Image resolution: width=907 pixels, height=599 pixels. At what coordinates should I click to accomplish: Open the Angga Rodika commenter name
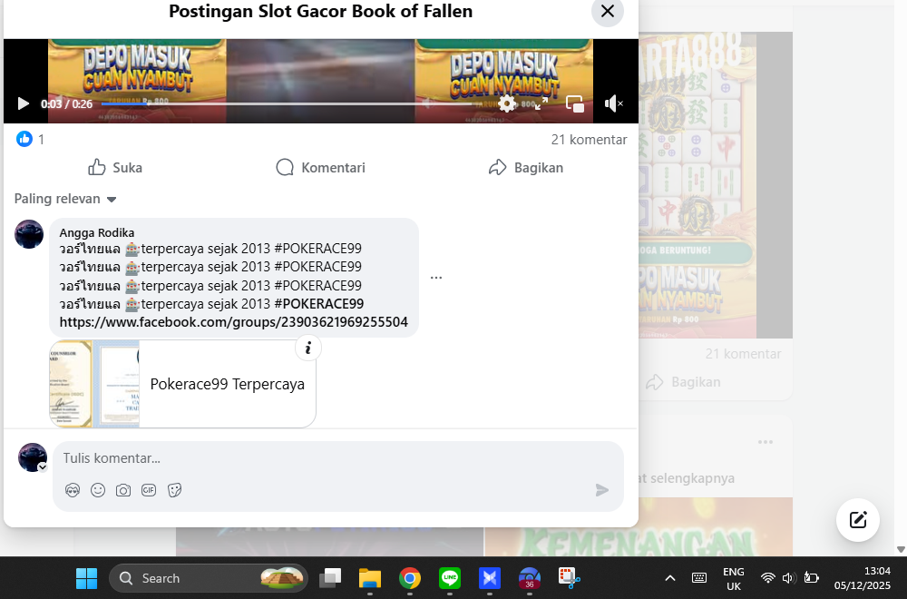[97, 232]
